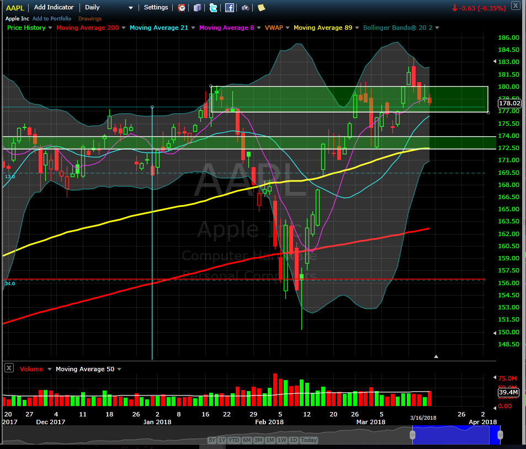This screenshot has height=449, width=526.
Task: Select the YTD range button
Action: coord(234,440)
